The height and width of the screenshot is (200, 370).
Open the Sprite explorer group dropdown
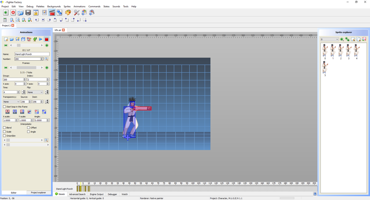point(330,39)
